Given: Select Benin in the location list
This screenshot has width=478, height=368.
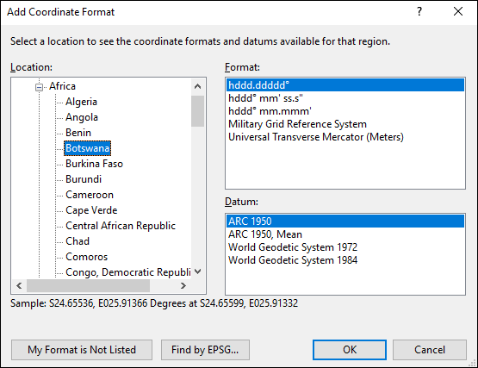Looking at the screenshot, I should 78,133.
